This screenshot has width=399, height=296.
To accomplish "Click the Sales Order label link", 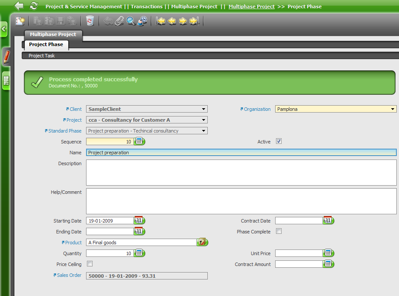I will click(69, 275).
